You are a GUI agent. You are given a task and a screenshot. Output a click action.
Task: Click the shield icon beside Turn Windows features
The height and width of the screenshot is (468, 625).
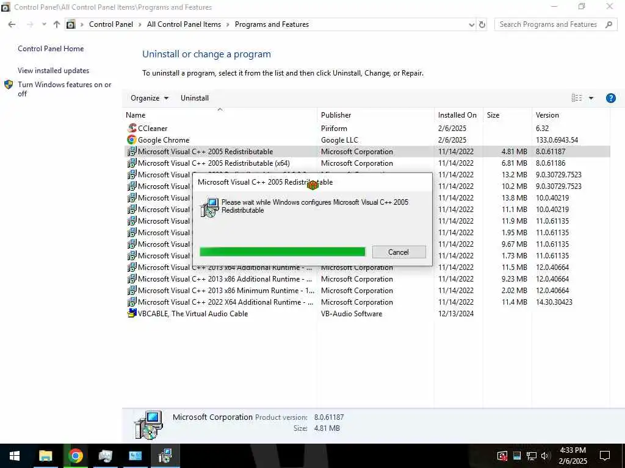click(x=9, y=84)
